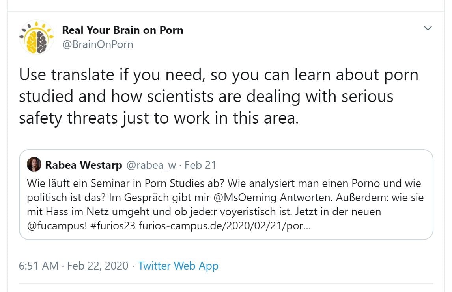Click the 'safety threats' line of tweet

(159, 118)
